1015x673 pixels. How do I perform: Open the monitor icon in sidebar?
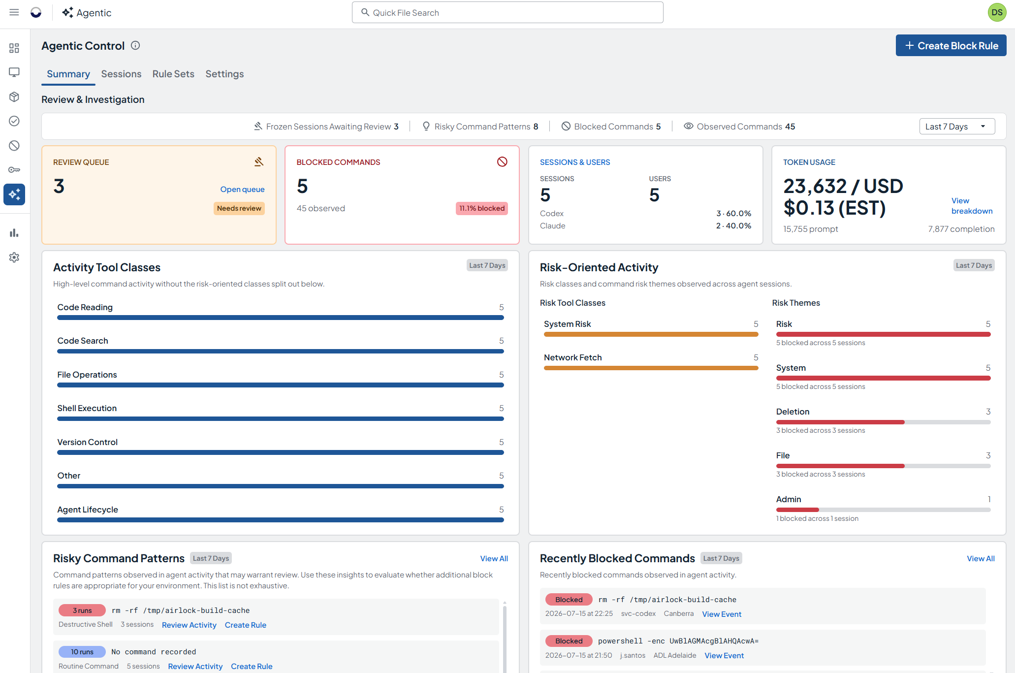14,72
